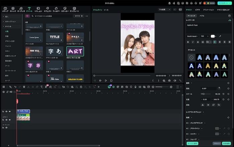Click the eyedropper next to text color swatch

(220, 36)
